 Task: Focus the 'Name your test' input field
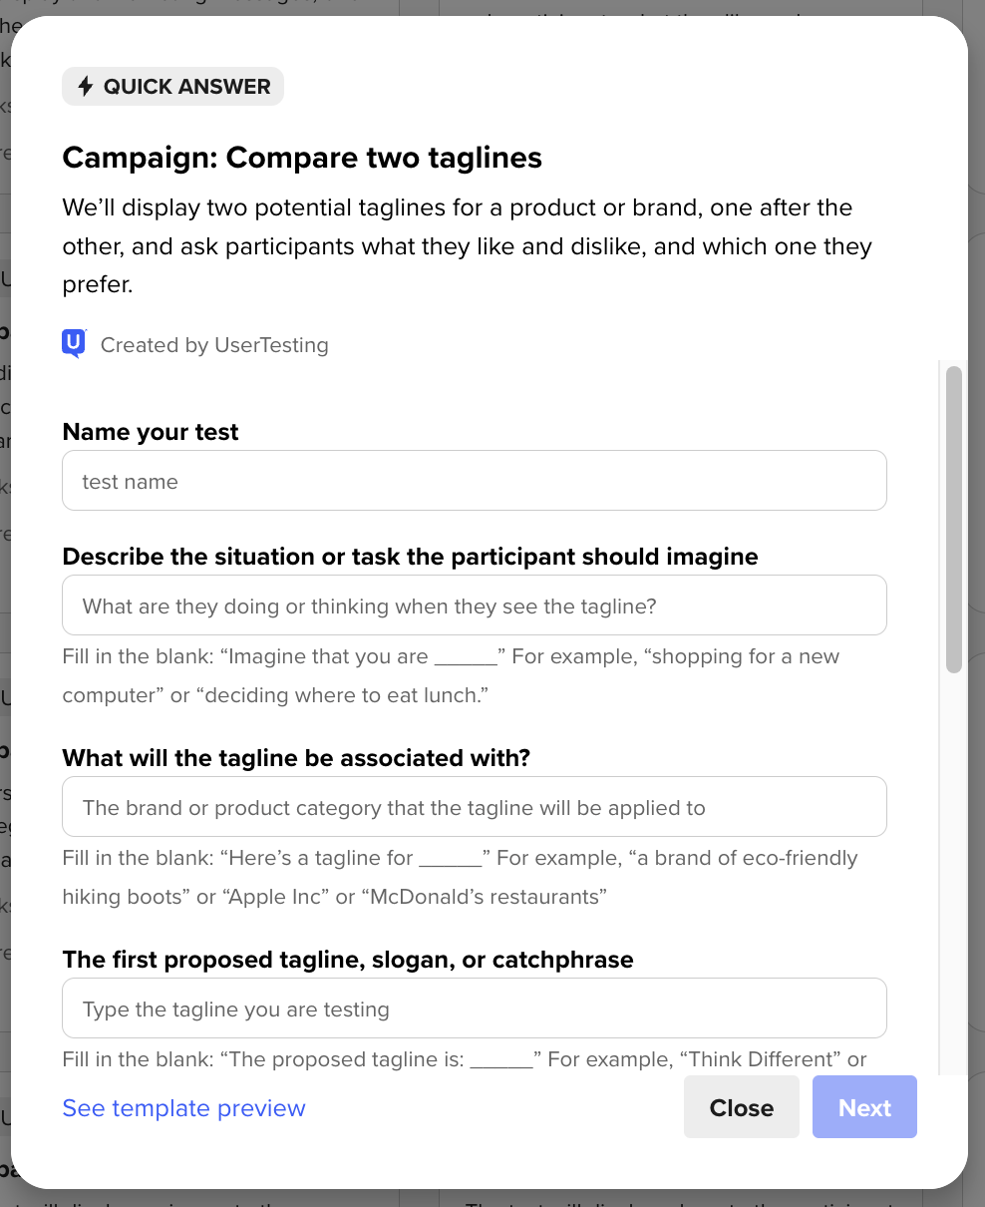tap(474, 481)
